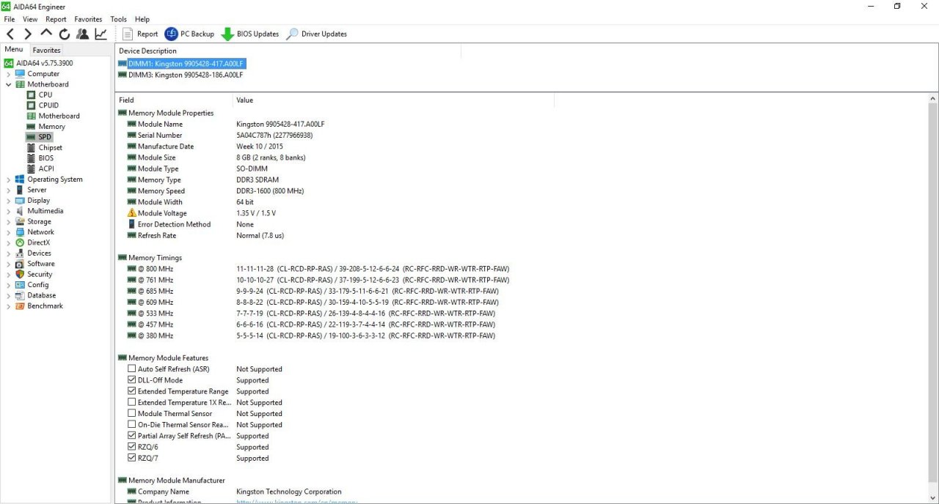
Task: Toggle RZQ/7 checkbox
Action: click(x=132, y=458)
